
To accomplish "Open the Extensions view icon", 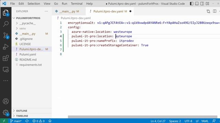I will tap(5, 58).
